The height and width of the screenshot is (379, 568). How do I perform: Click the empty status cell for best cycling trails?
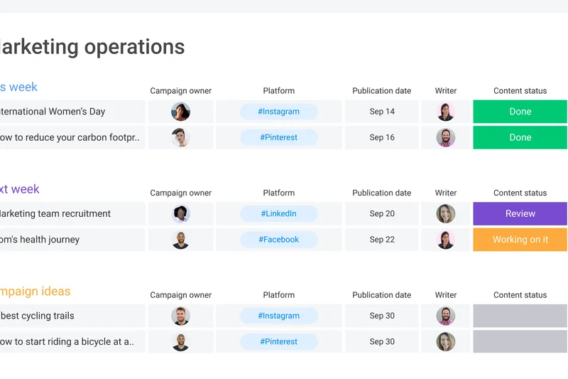point(520,316)
